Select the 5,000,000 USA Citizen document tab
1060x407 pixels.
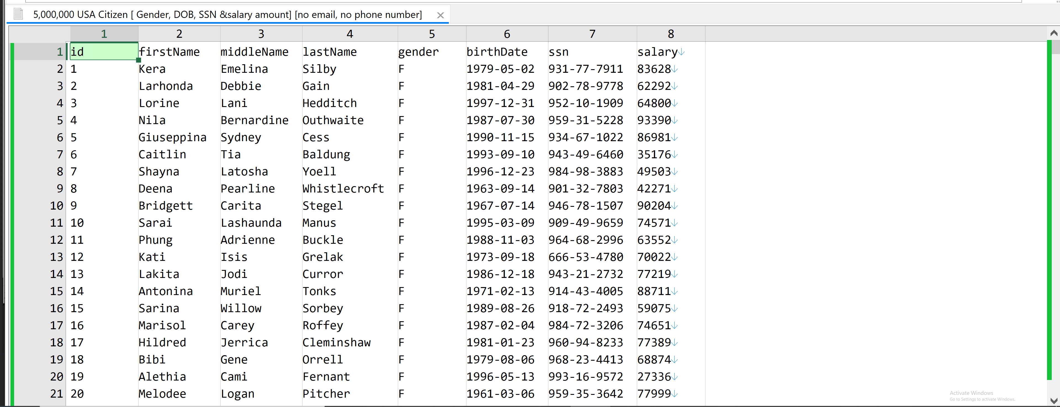[227, 15]
